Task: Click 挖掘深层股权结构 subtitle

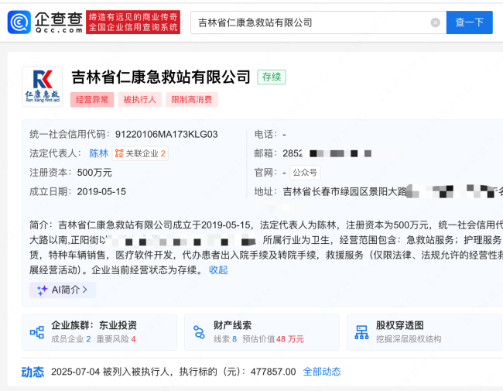Action: 409,339
